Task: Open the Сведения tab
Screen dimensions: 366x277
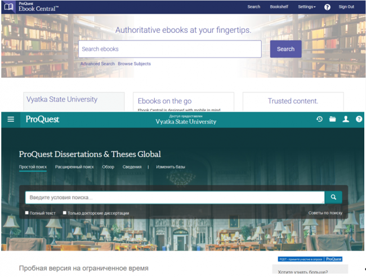Action: (132, 167)
